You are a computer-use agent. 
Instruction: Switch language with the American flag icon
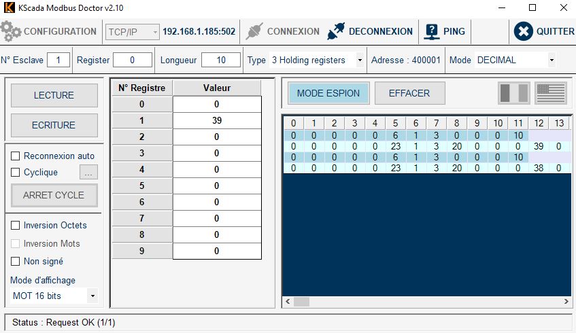[550, 93]
